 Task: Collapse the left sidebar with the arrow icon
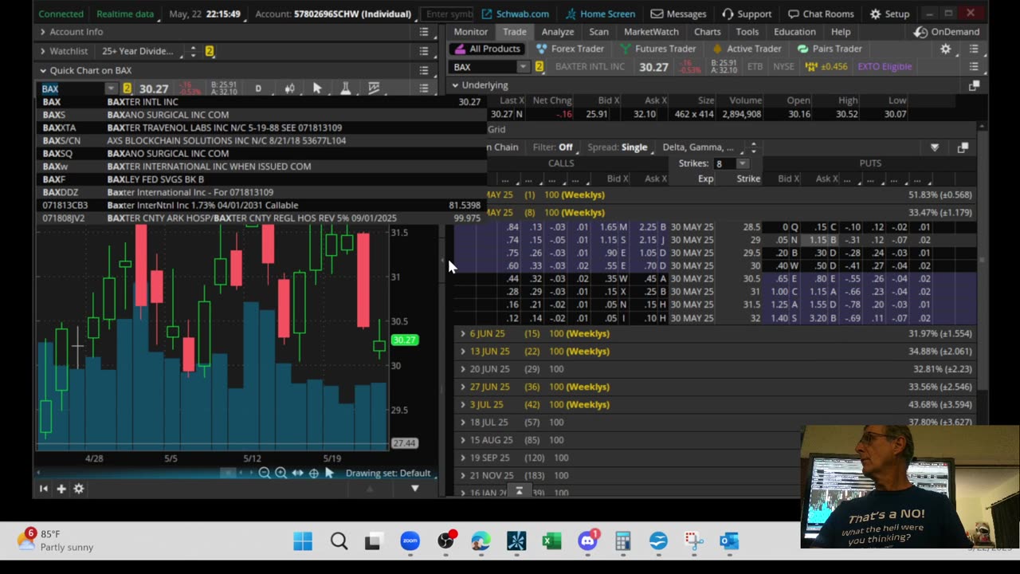43,489
